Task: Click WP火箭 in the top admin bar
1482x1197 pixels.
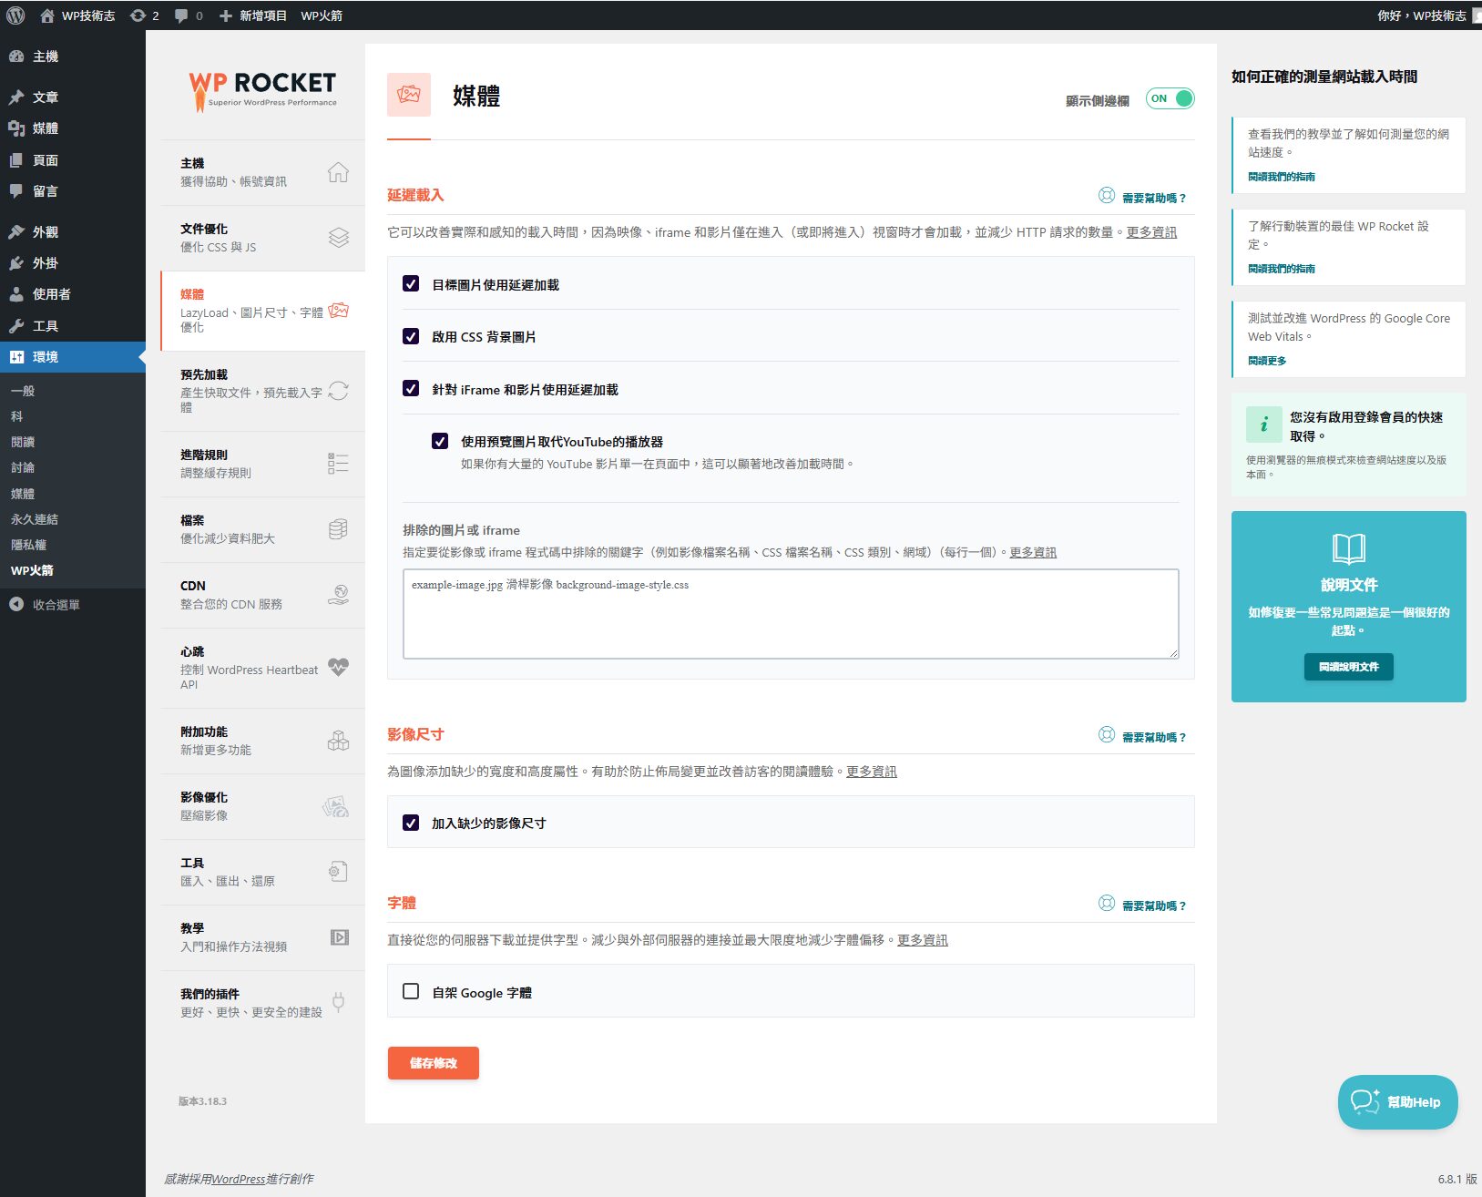Action: (x=322, y=15)
